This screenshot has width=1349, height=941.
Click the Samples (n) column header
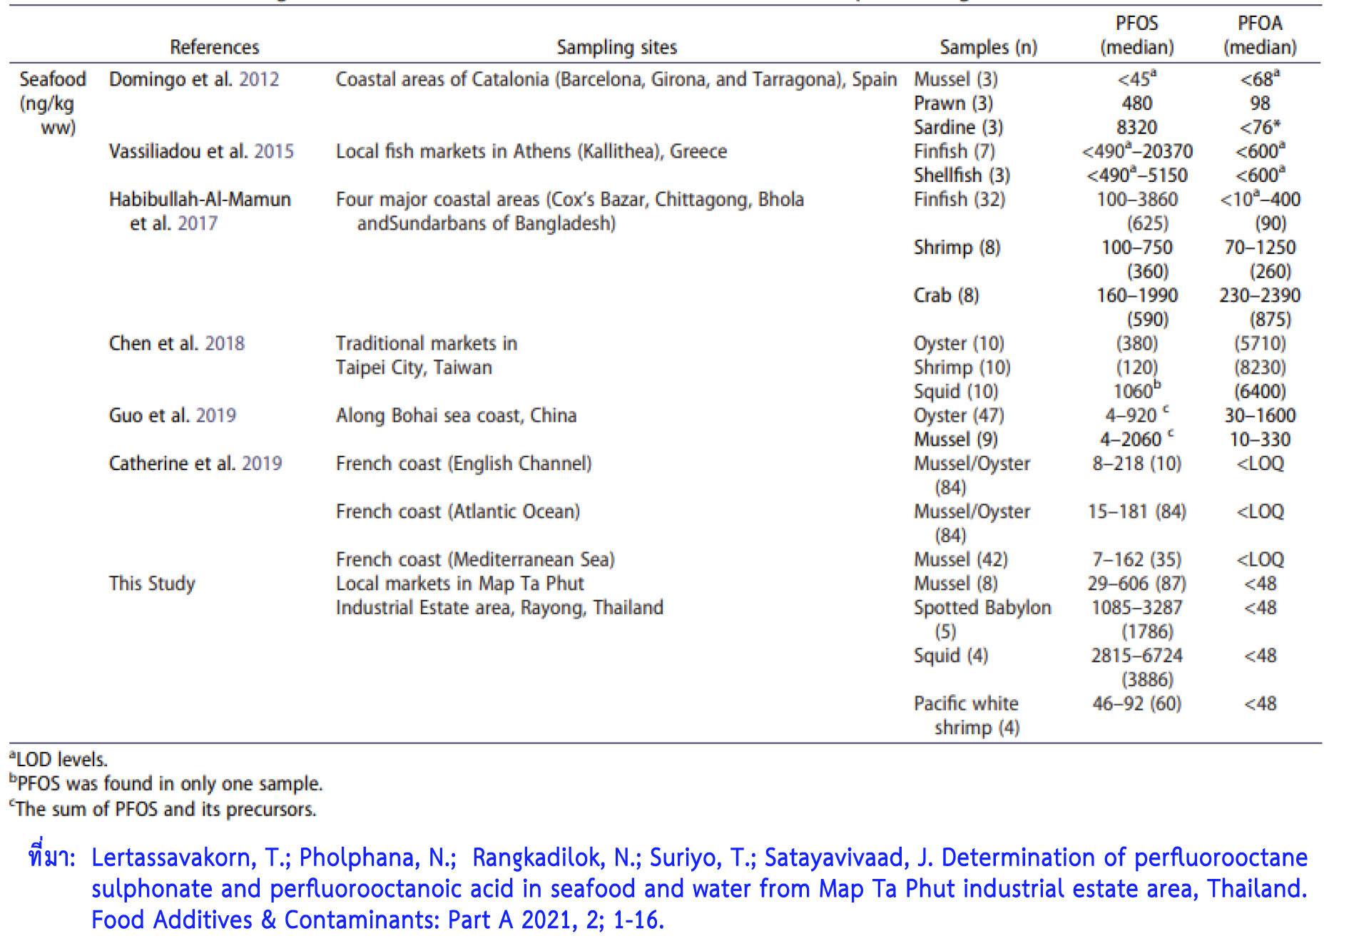point(988,47)
